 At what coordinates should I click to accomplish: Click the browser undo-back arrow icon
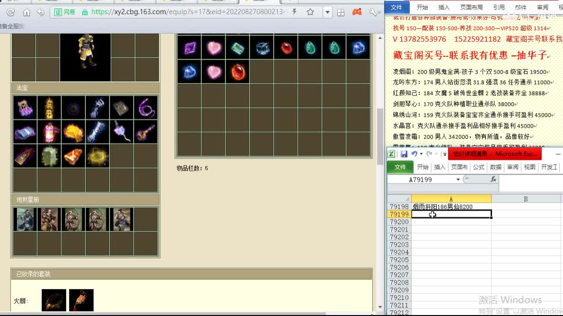click(x=41, y=12)
